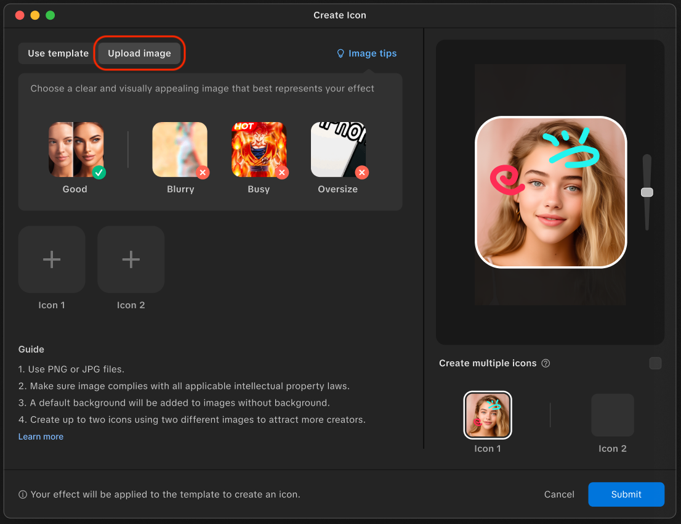Click the plus icon above Icon 1
This screenshot has height=524, width=681.
(52, 260)
